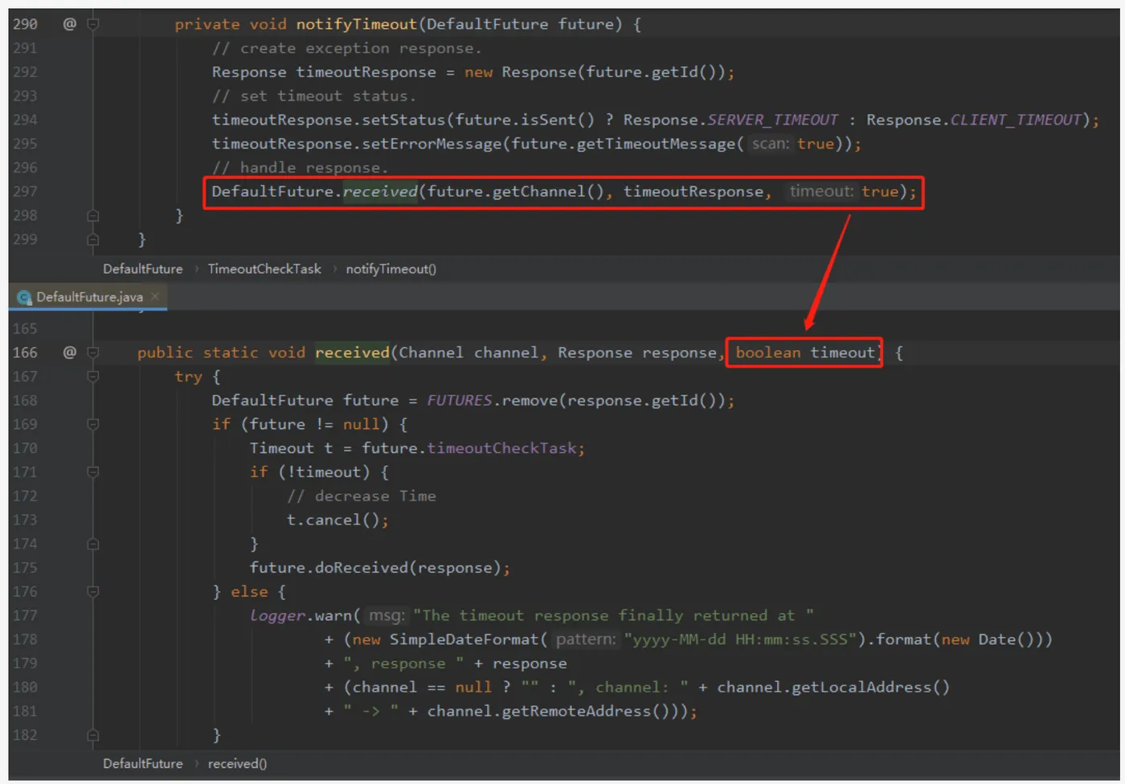Click the notifyTimeout method name on line 290
This screenshot has height=784, width=1125.
pyautogui.click(x=357, y=24)
